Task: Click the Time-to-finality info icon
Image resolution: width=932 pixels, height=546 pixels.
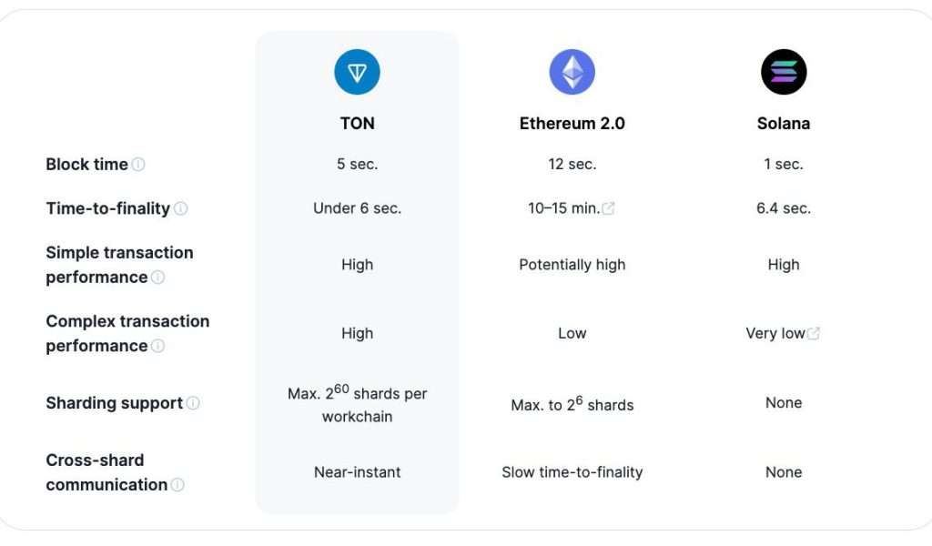Action: (180, 208)
